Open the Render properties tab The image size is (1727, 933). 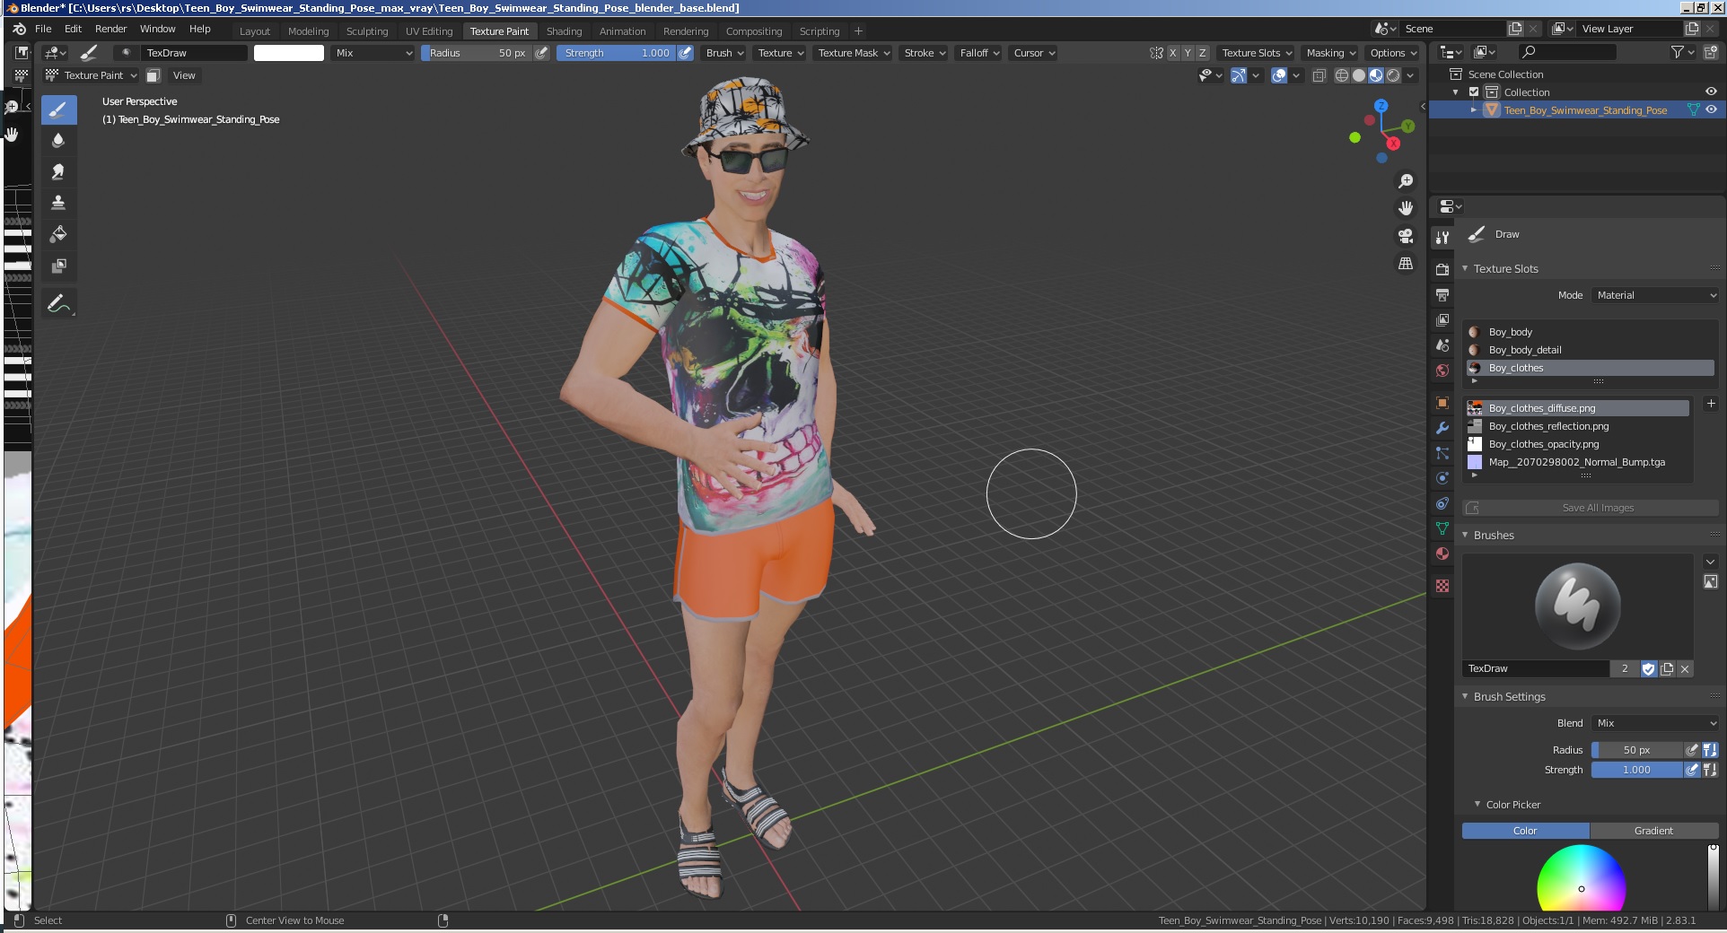click(x=1442, y=269)
